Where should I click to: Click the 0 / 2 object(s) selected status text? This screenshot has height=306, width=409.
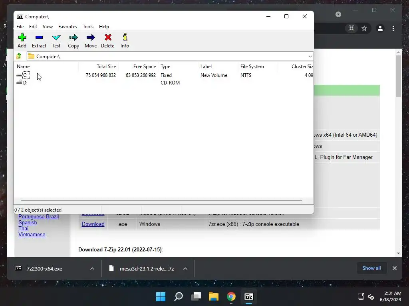coord(38,210)
